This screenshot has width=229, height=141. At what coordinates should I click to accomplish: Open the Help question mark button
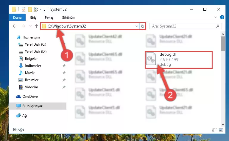222,17
